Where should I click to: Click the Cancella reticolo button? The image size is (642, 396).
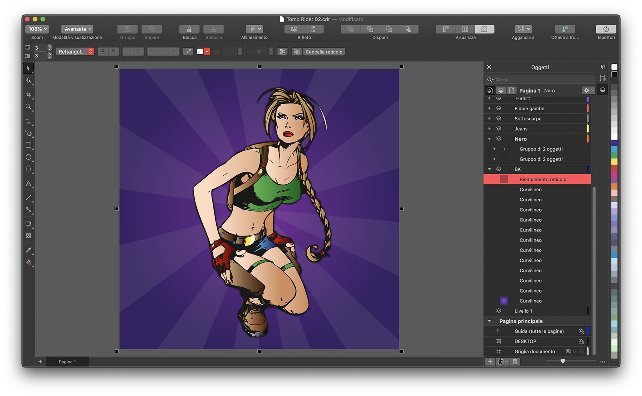324,52
